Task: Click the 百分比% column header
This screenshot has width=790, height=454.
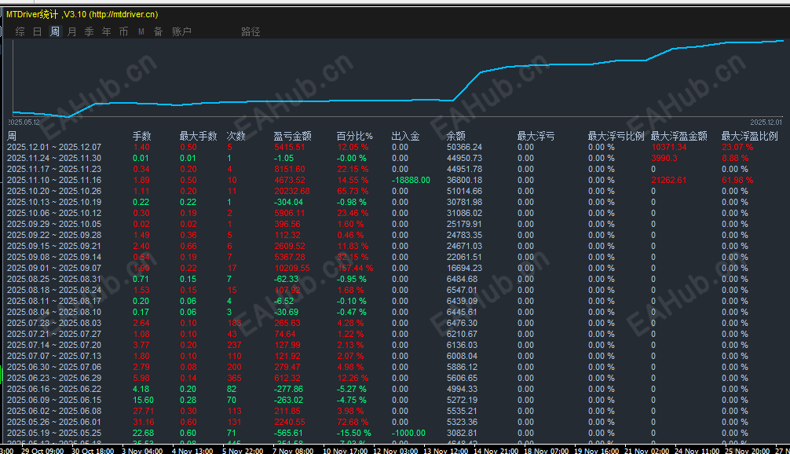Action: tap(355, 136)
